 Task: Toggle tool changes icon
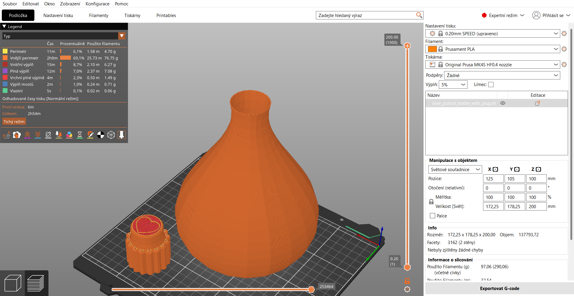pyautogui.click(x=59, y=135)
